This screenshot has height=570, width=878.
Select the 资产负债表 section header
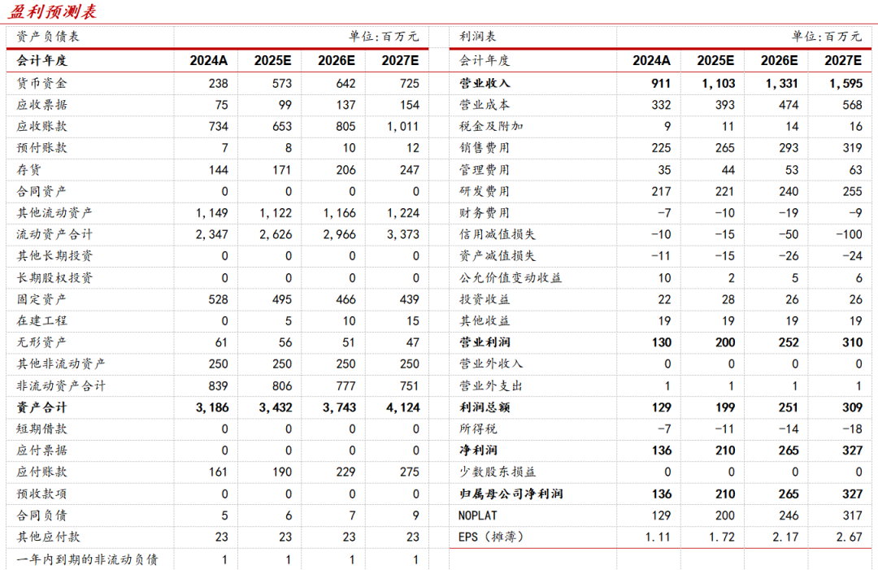click(48, 37)
